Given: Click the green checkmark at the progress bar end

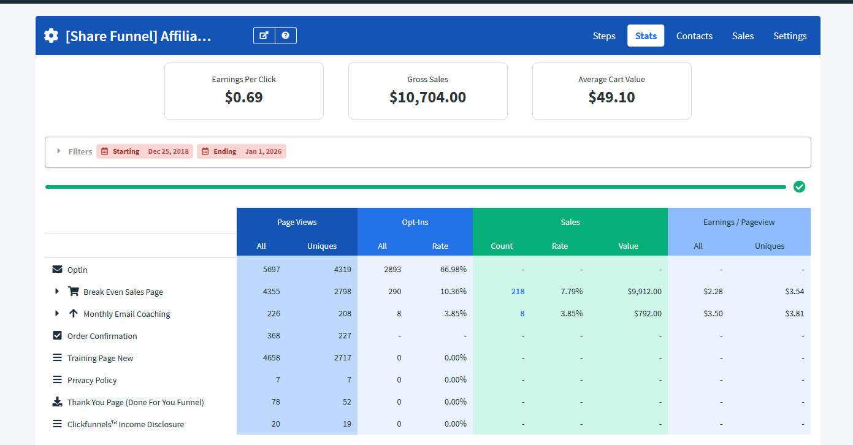Looking at the screenshot, I should (x=799, y=186).
